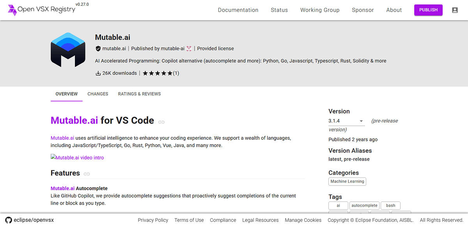Screen dimensions: 468x226
Task: Click the anchor link icon beside Features heading
Action: click(87, 173)
